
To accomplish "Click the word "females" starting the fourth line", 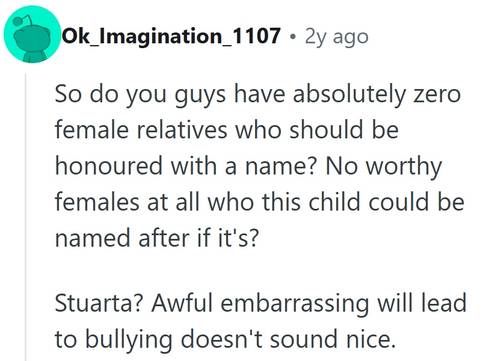I will point(91,202).
